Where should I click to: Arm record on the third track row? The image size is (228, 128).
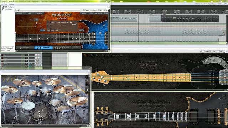2,61
